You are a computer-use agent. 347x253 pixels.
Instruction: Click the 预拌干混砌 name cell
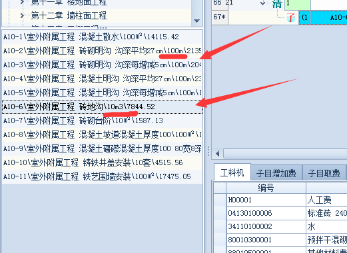click(x=326, y=240)
